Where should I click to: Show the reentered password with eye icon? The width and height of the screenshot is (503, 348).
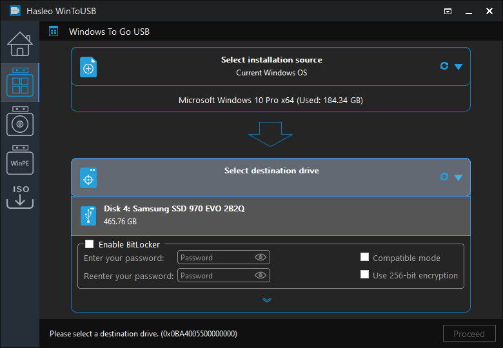[260, 275]
